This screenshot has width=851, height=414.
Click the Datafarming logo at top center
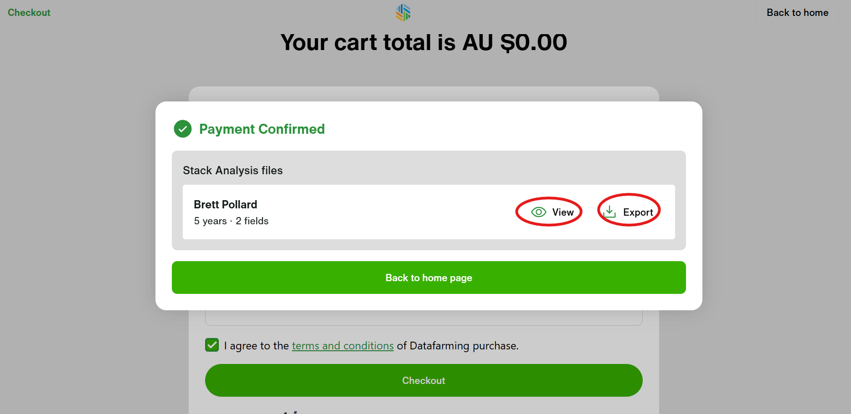pos(403,12)
